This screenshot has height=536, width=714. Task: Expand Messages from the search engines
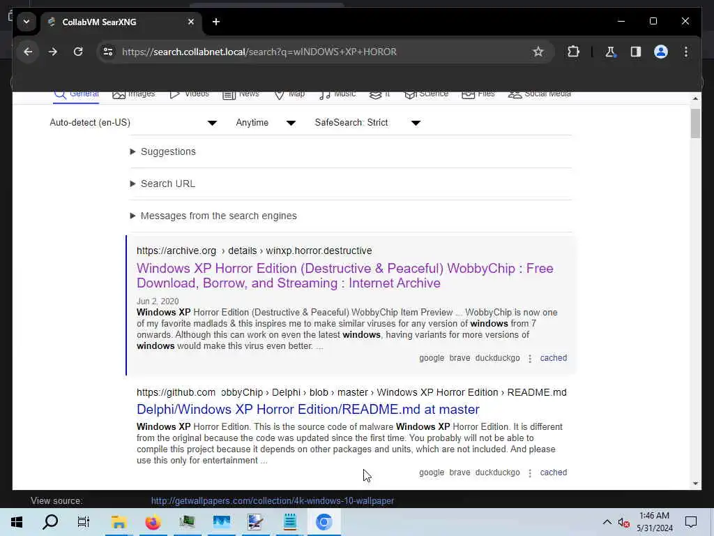click(x=213, y=216)
